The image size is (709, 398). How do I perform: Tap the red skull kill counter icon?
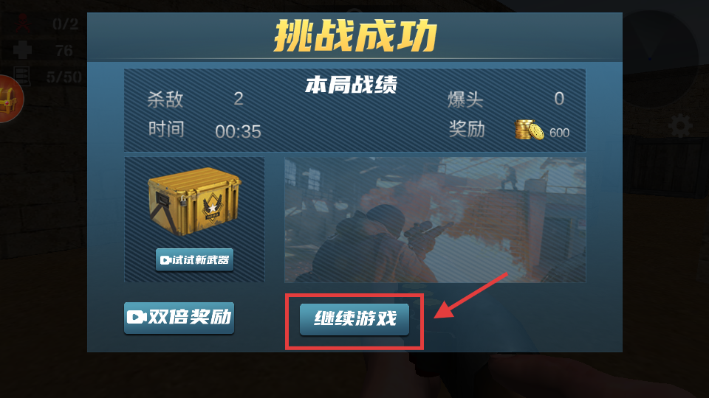pos(23,24)
